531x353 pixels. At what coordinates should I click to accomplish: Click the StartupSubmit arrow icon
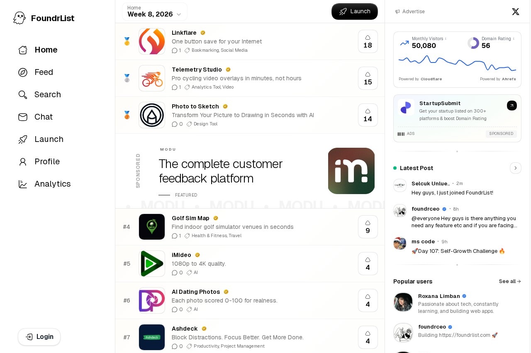(512, 106)
